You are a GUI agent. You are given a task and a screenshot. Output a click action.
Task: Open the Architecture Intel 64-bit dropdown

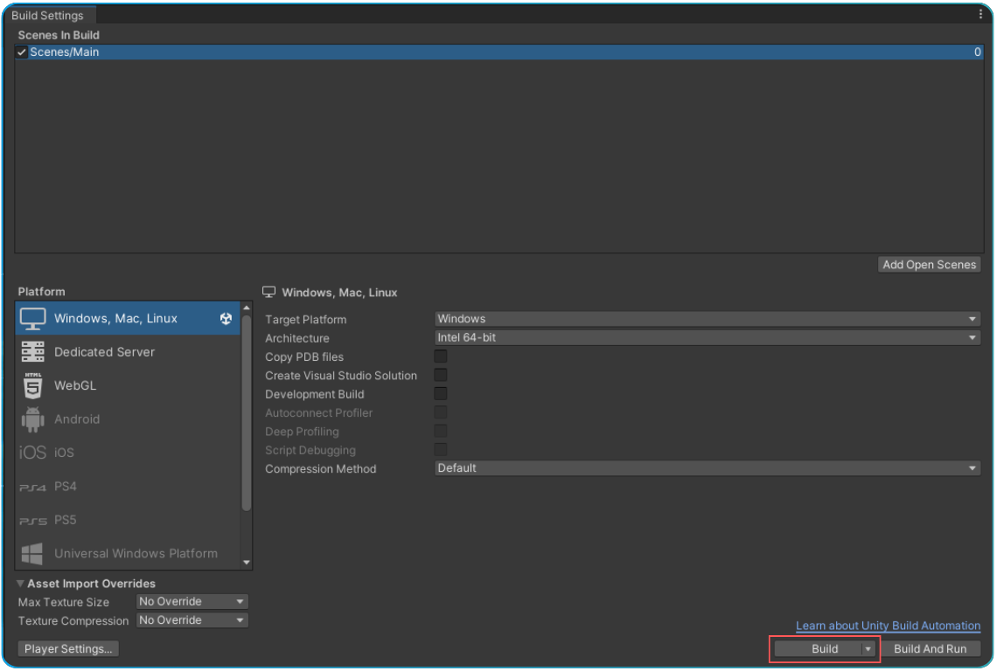point(707,337)
